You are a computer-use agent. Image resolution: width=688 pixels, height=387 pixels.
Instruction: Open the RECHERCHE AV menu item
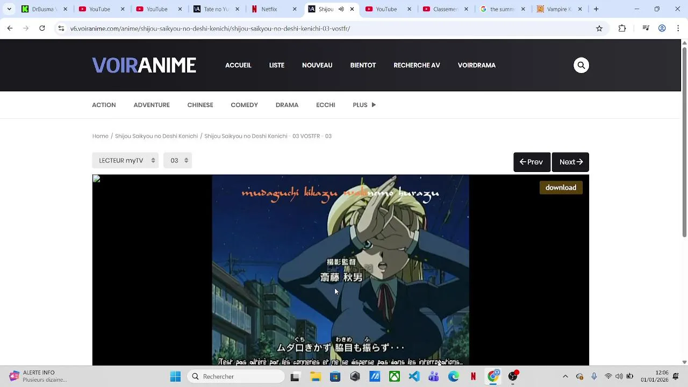pos(417,65)
